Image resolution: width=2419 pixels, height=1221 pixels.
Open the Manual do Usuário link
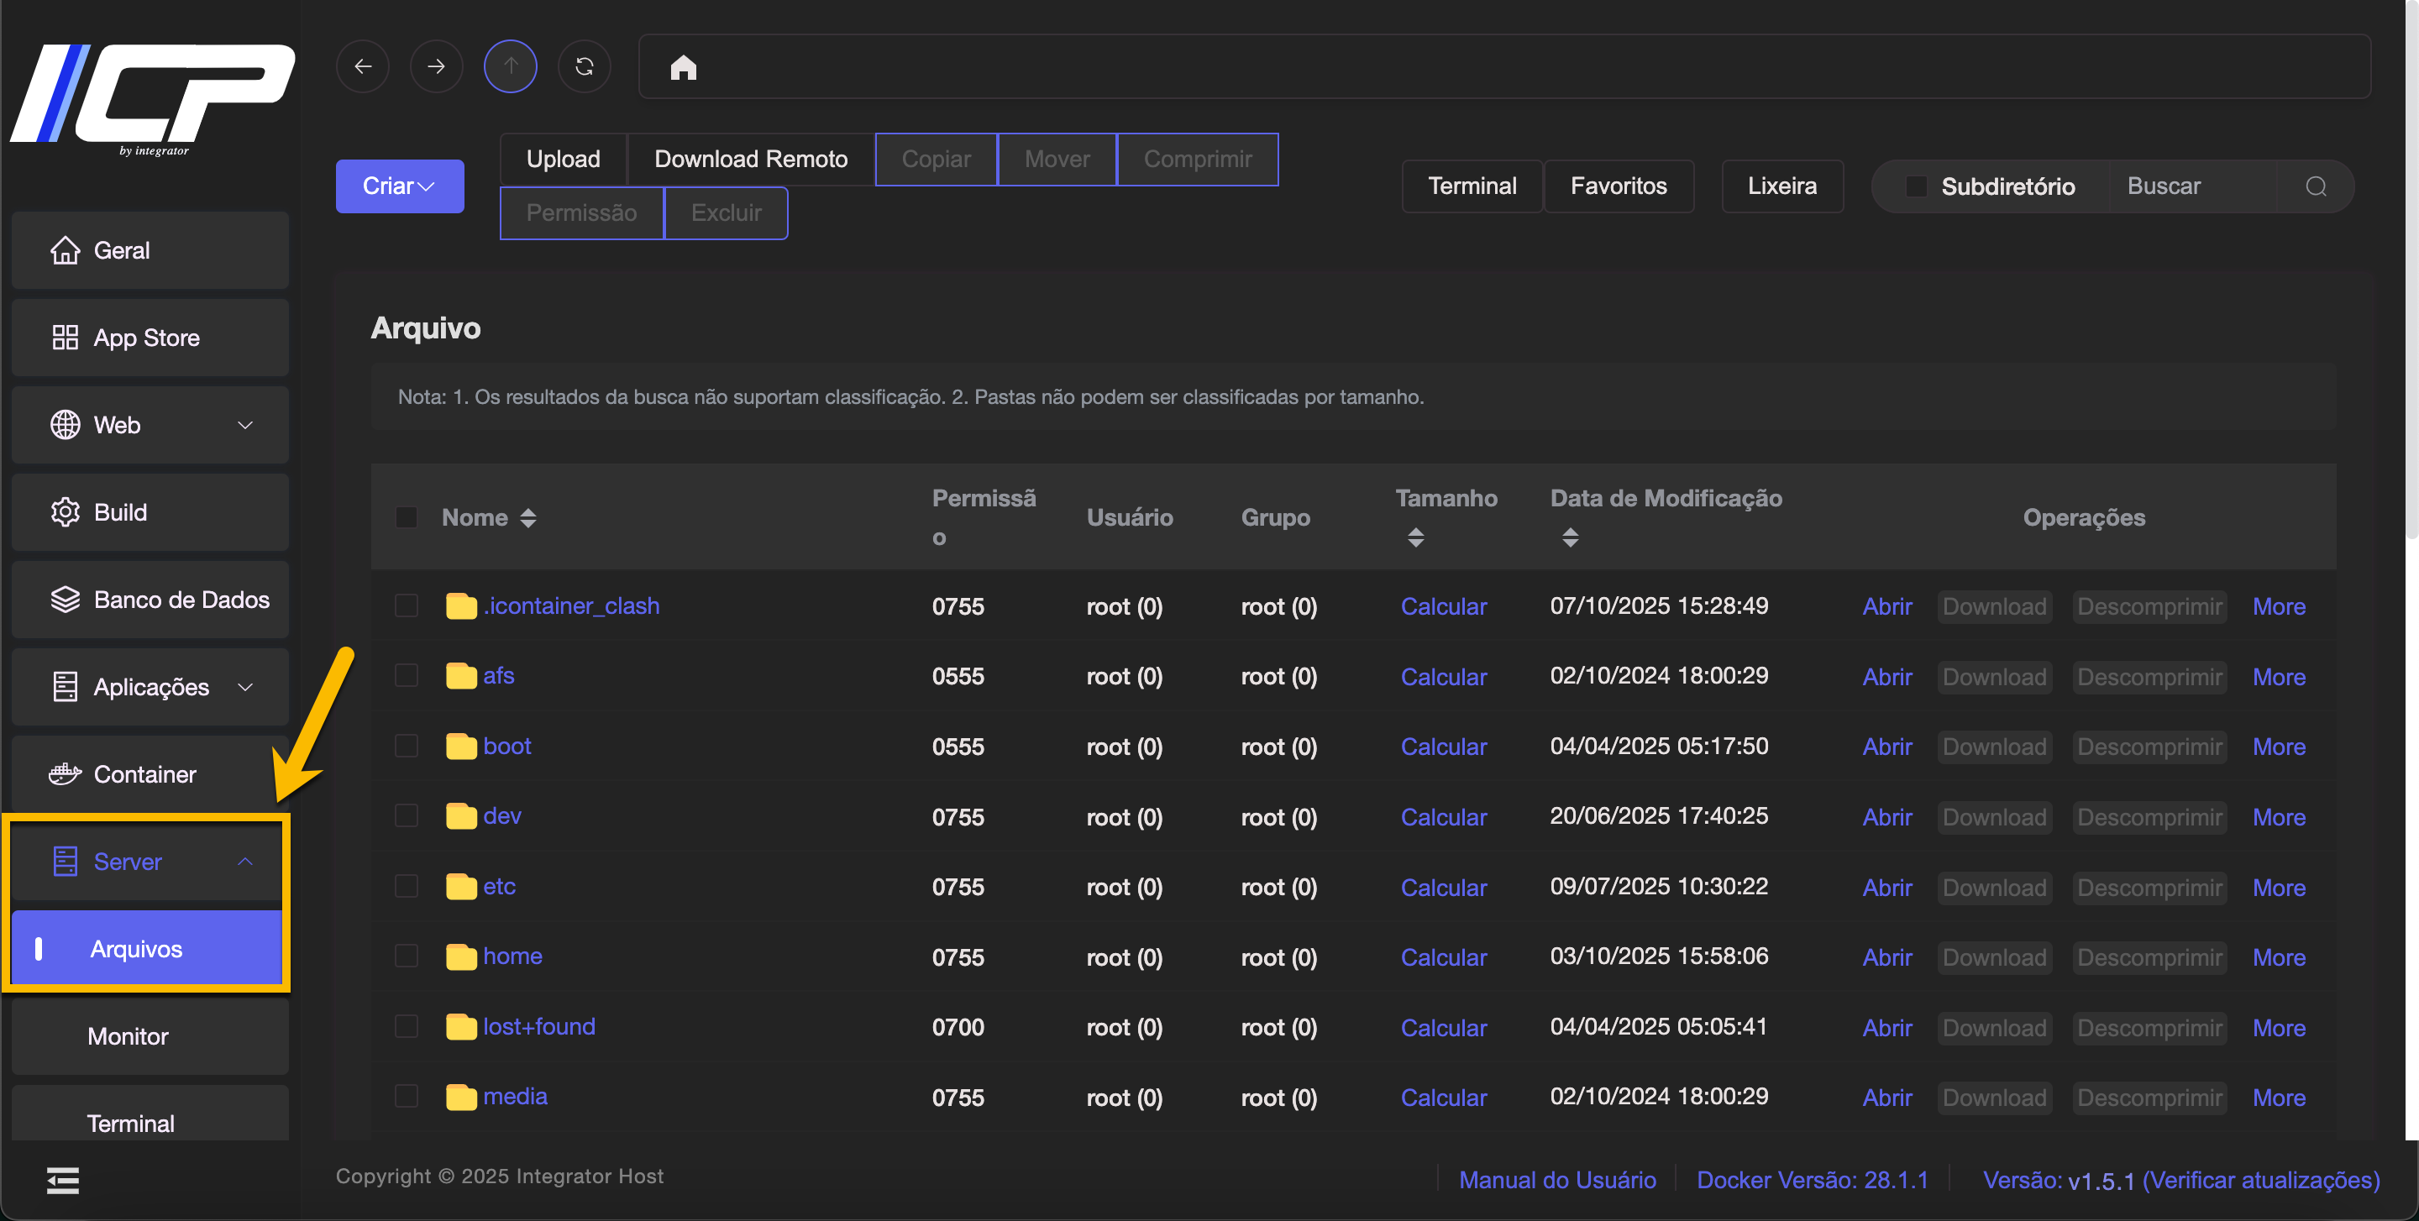pyautogui.click(x=1557, y=1180)
